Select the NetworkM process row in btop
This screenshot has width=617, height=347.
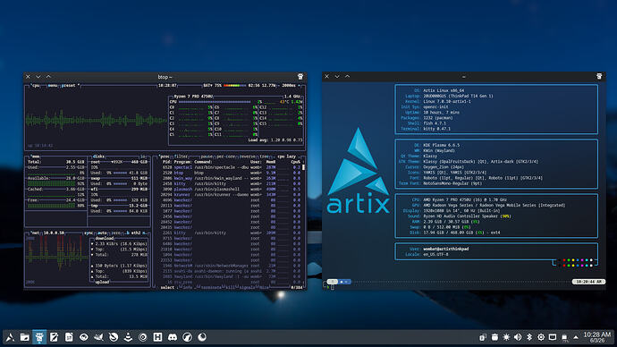coord(230,266)
